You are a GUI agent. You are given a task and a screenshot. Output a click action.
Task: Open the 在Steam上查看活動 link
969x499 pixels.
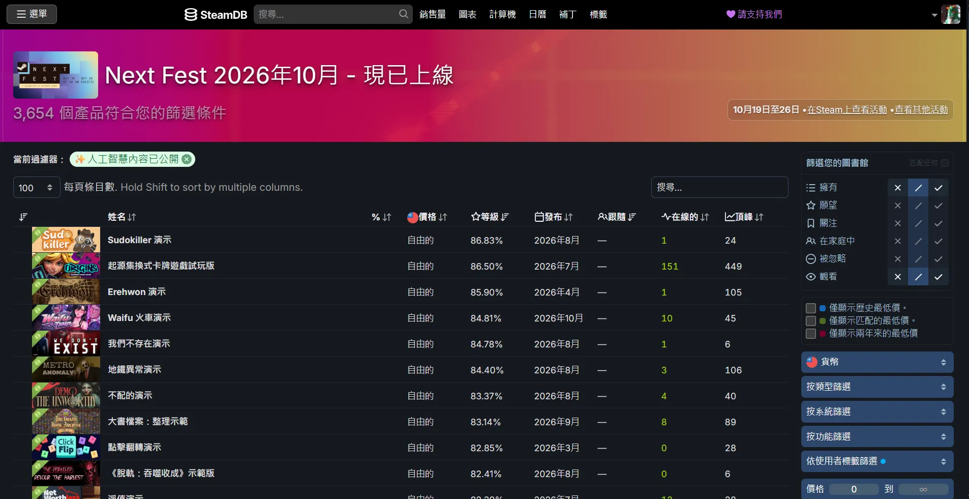pyautogui.click(x=847, y=110)
